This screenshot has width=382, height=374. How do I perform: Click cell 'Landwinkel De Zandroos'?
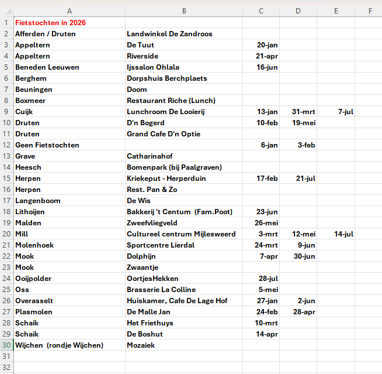(x=184, y=34)
